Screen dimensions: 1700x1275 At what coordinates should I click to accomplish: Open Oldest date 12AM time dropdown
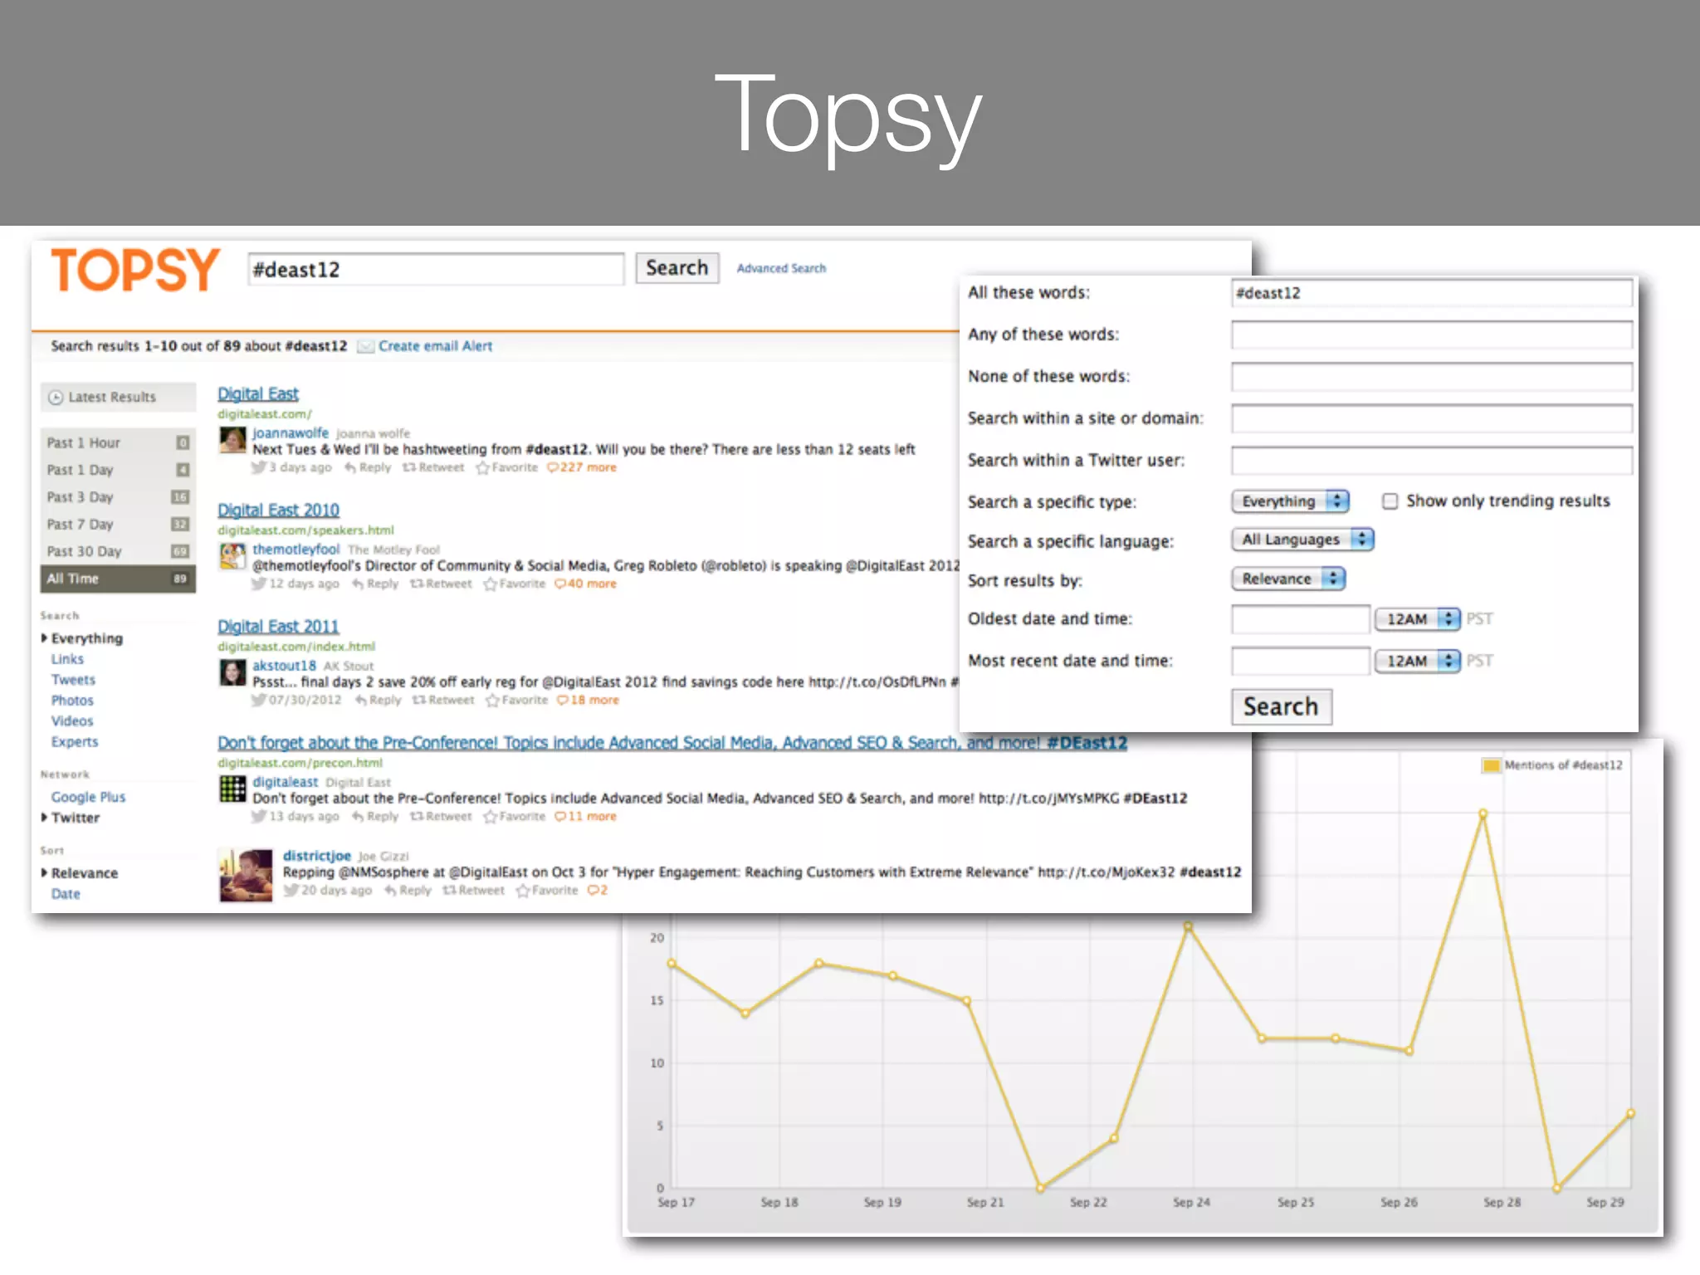[x=1417, y=618]
